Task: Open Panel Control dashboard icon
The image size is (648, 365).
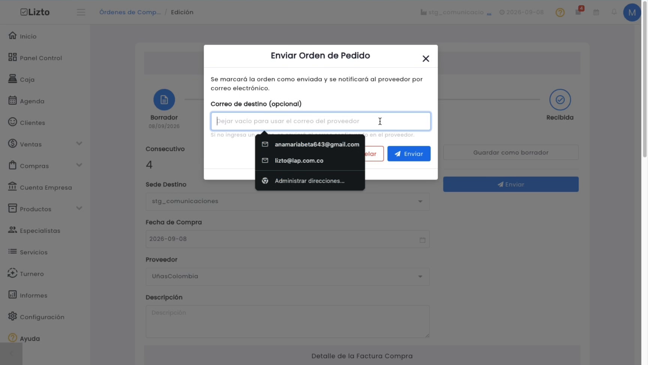Action: [12, 57]
